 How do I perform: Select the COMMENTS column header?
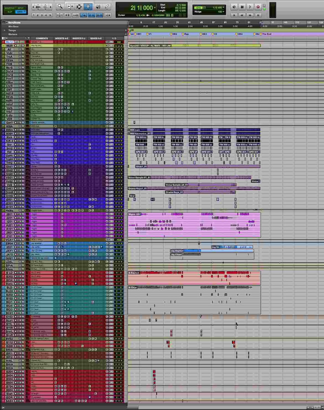42,38
